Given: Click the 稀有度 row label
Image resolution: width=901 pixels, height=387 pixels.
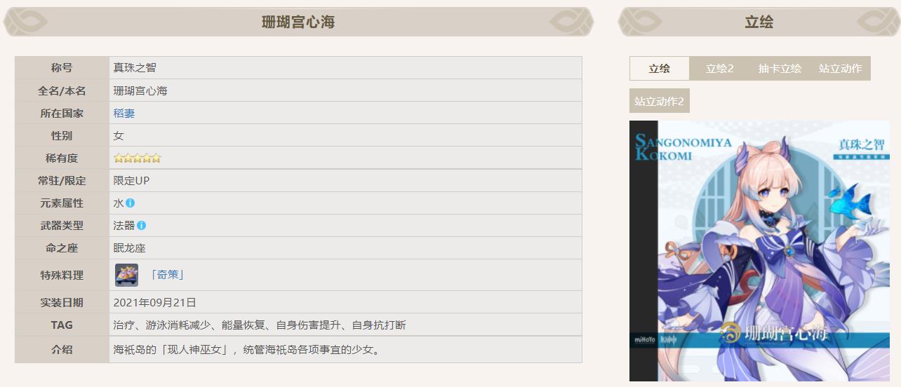Looking at the screenshot, I should click(x=62, y=158).
